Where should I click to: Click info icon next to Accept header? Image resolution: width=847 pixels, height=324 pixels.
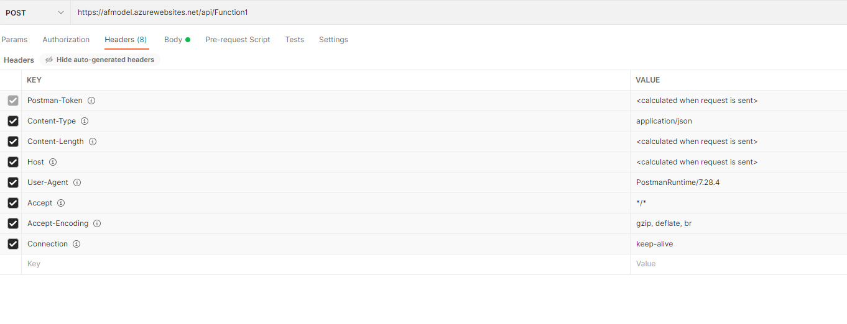pos(61,203)
